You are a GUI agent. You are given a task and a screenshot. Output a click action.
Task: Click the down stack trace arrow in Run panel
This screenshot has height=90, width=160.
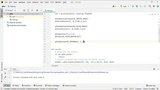[9, 77]
